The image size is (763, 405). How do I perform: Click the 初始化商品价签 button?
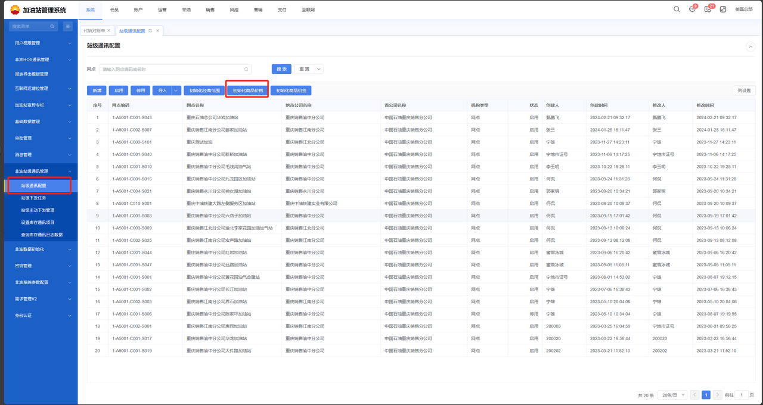click(291, 91)
